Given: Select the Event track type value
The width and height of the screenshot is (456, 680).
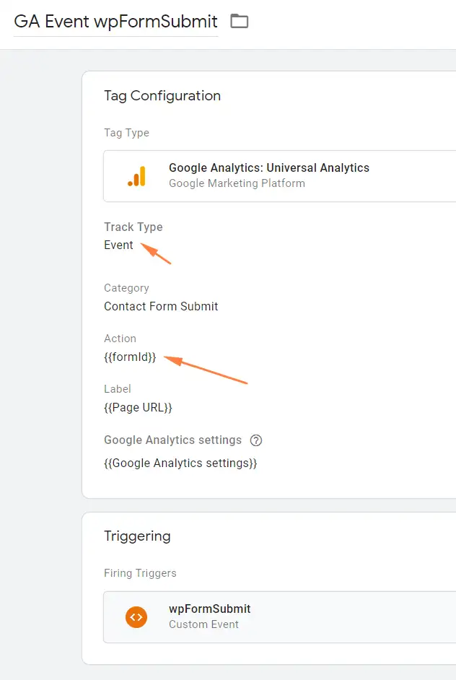Looking at the screenshot, I should [118, 245].
